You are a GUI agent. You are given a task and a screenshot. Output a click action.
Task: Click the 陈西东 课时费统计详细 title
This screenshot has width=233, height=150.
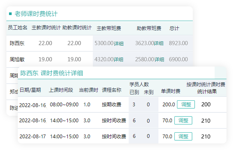point(51,73)
